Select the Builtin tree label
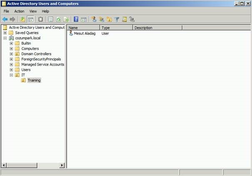 point(26,43)
